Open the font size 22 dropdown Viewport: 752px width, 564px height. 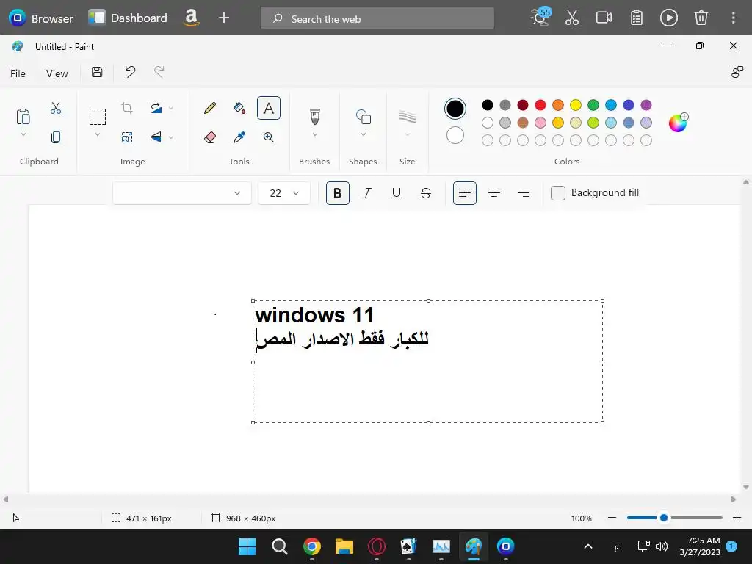(284, 193)
